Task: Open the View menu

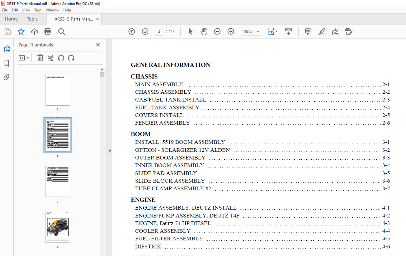Action: pos(26,10)
